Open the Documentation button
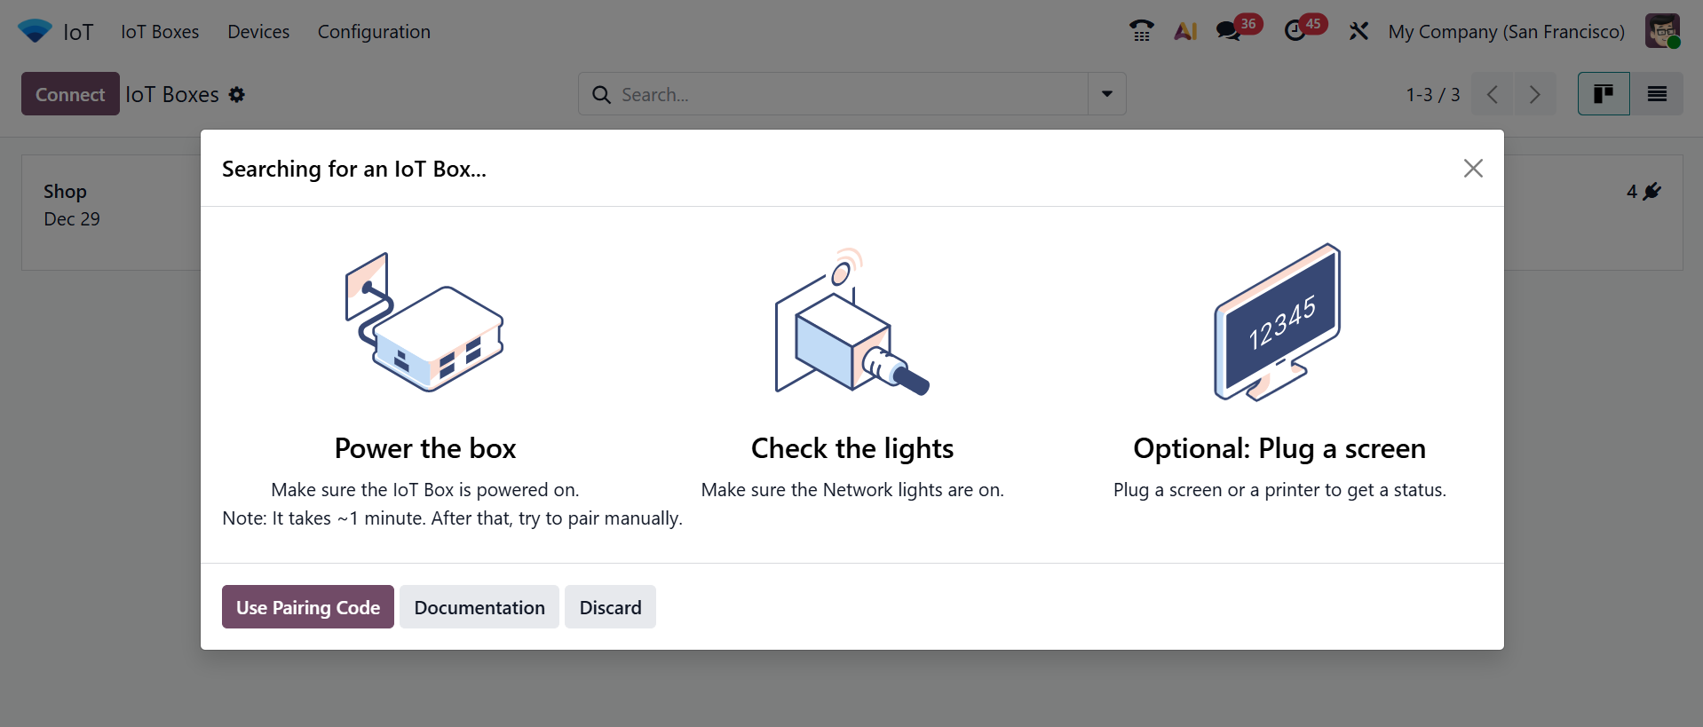 pos(479,607)
